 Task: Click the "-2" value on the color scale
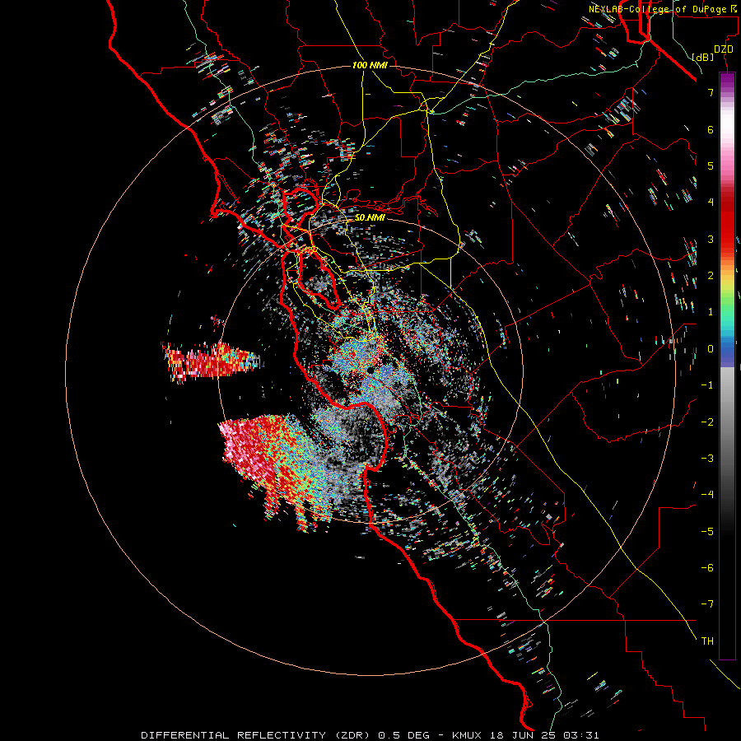coord(707,422)
